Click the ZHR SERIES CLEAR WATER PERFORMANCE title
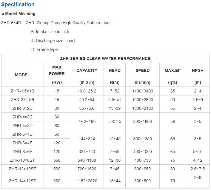Image resolution: width=211 pixels, height=190 pixels. click(105, 58)
